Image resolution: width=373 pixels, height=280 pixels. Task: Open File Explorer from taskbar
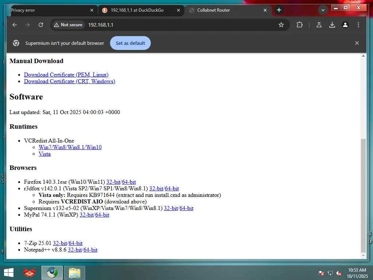(74, 273)
